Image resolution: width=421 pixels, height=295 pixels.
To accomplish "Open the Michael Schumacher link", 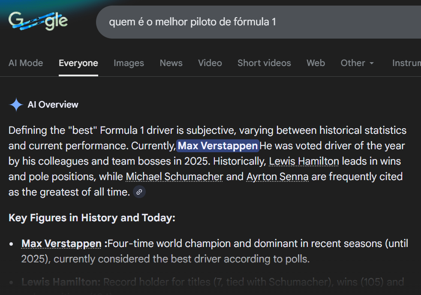I will point(174,177).
